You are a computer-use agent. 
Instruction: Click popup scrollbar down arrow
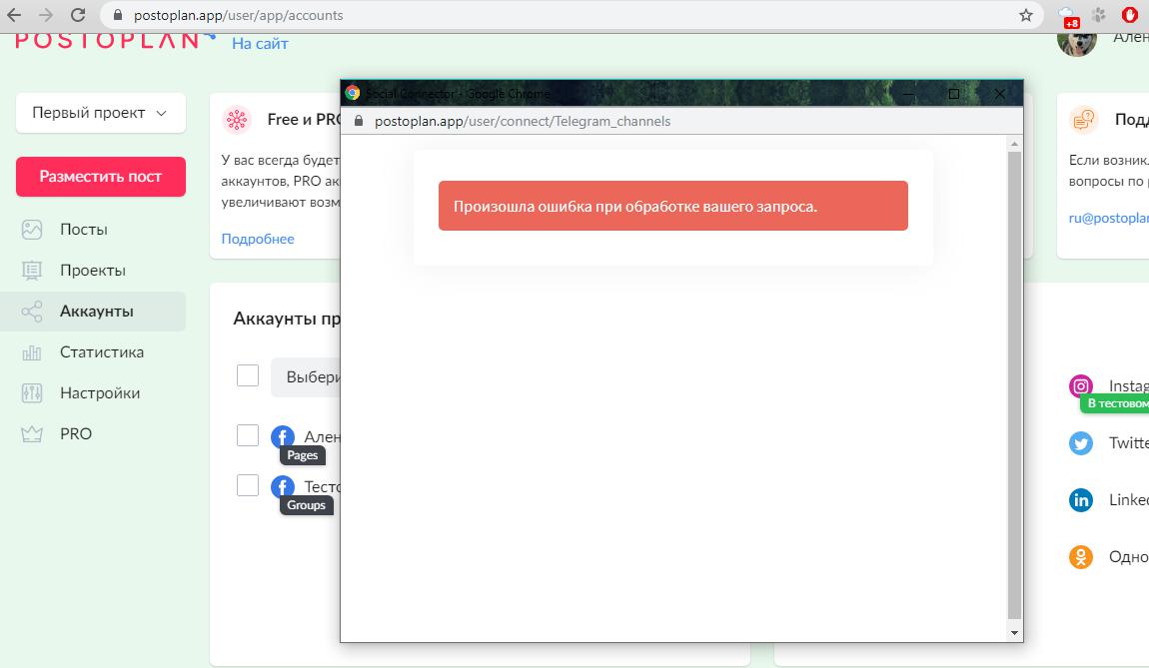[x=1014, y=633]
